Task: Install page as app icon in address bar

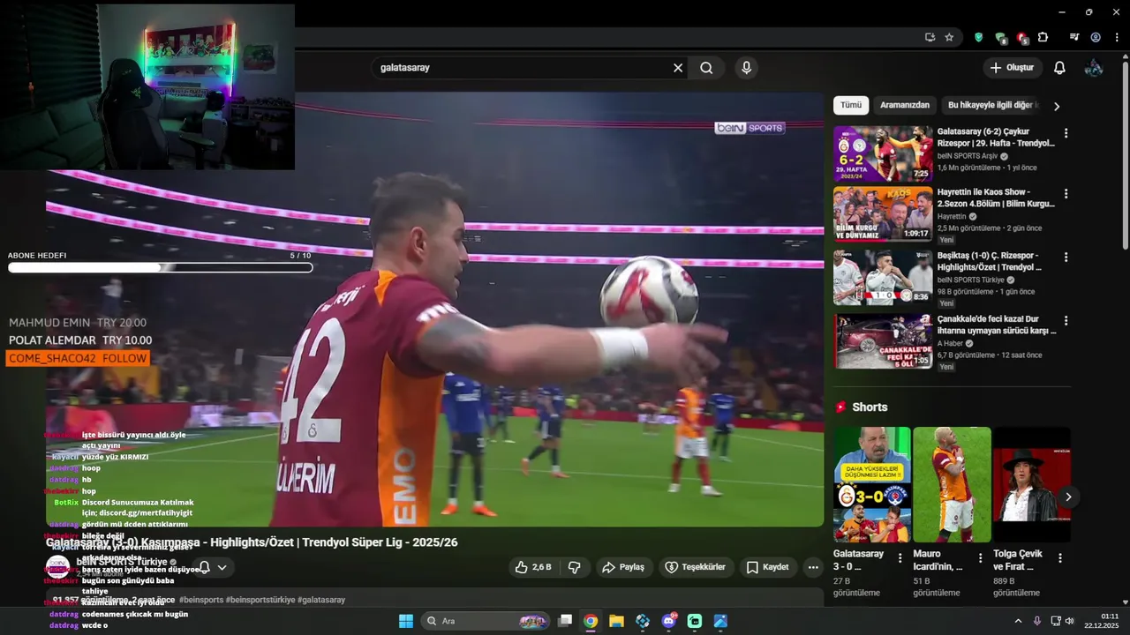Action: pos(930,37)
